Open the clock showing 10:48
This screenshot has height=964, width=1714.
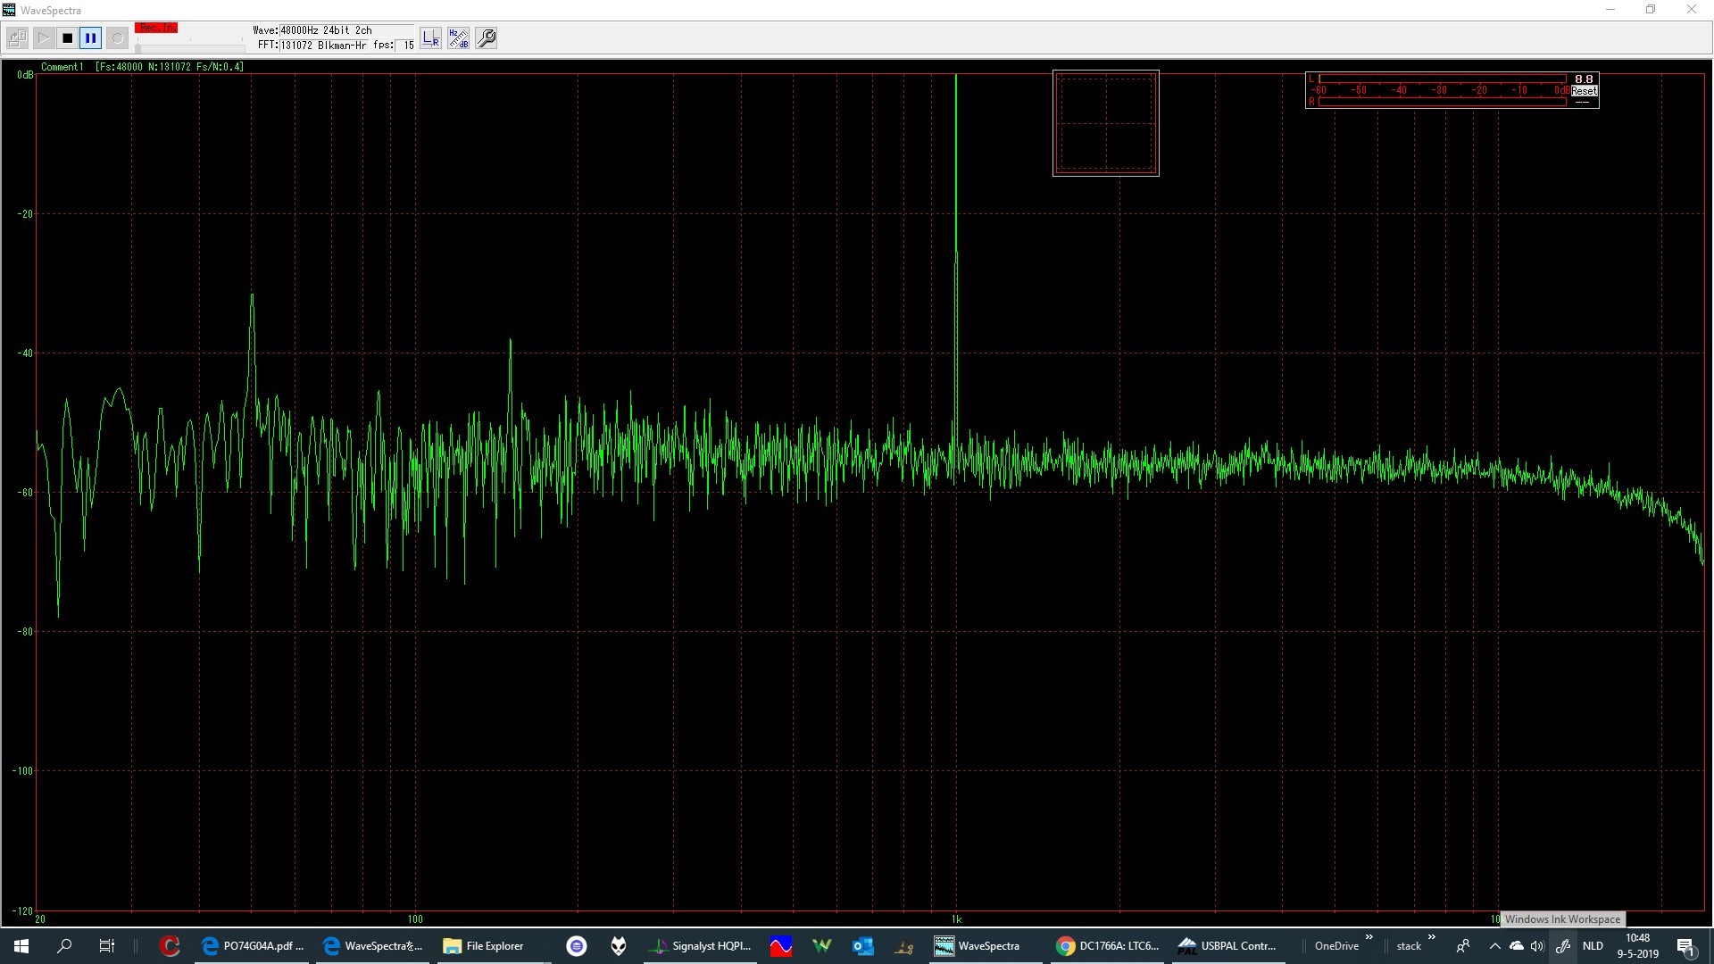tap(1638, 946)
